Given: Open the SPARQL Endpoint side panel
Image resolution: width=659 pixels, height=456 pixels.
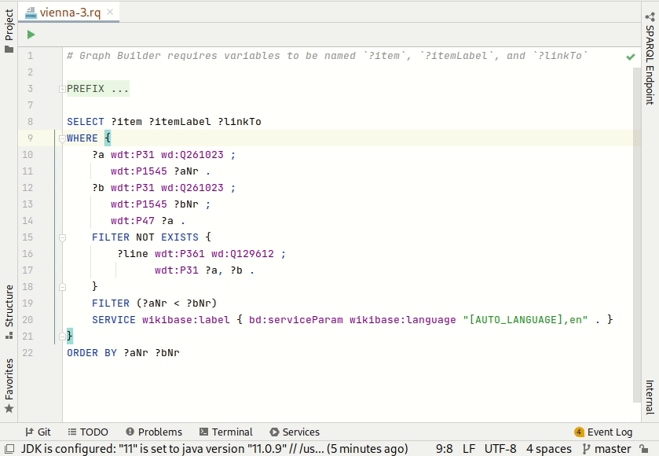Looking at the screenshot, I should tap(650, 58).
